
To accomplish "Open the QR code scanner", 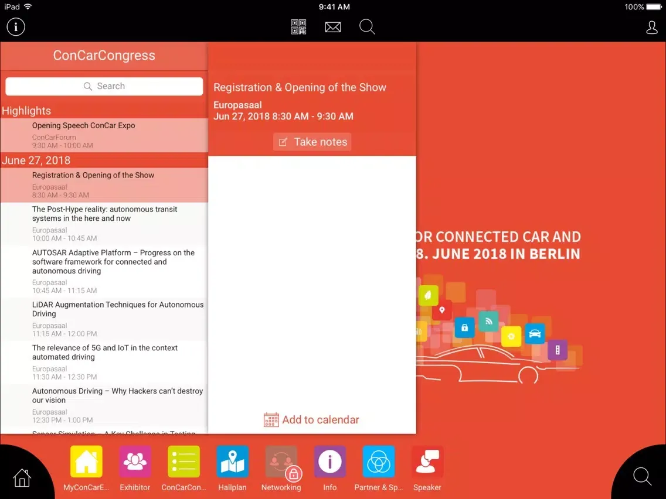I will click(298, 27).
